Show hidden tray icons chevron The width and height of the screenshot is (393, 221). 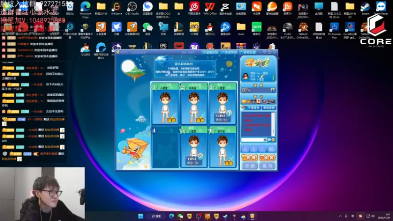[x=340, y=216]
